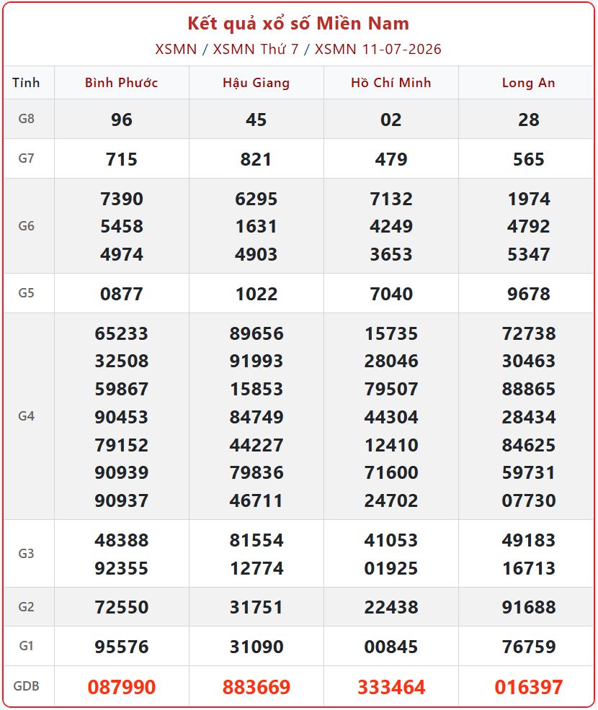Select the Bình Phước special prize 087990
The width and height of the screenshot is (598, 710).
point(122,687)
